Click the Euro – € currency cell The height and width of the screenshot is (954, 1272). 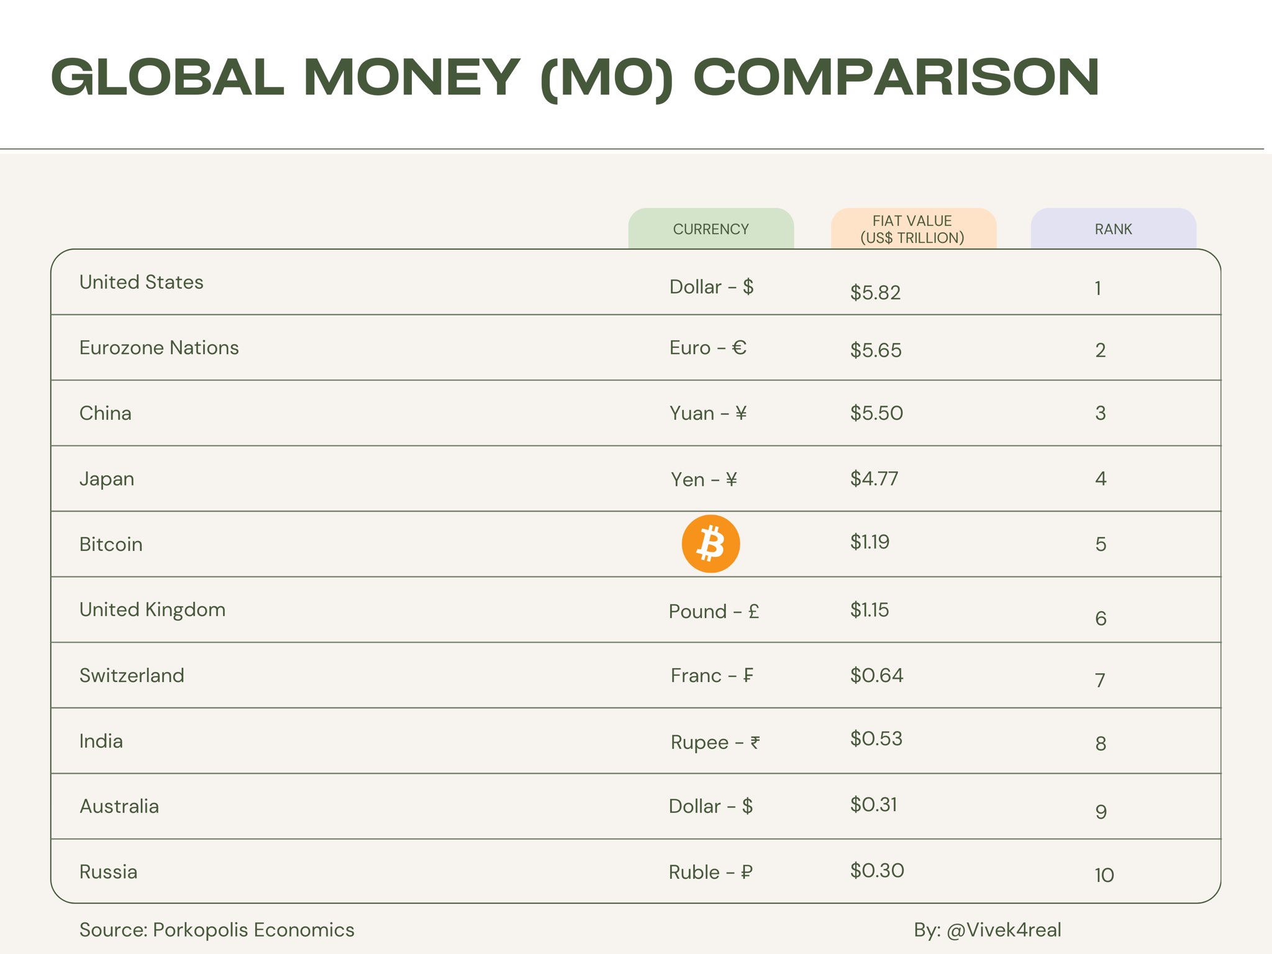click(x=707, y=348)
